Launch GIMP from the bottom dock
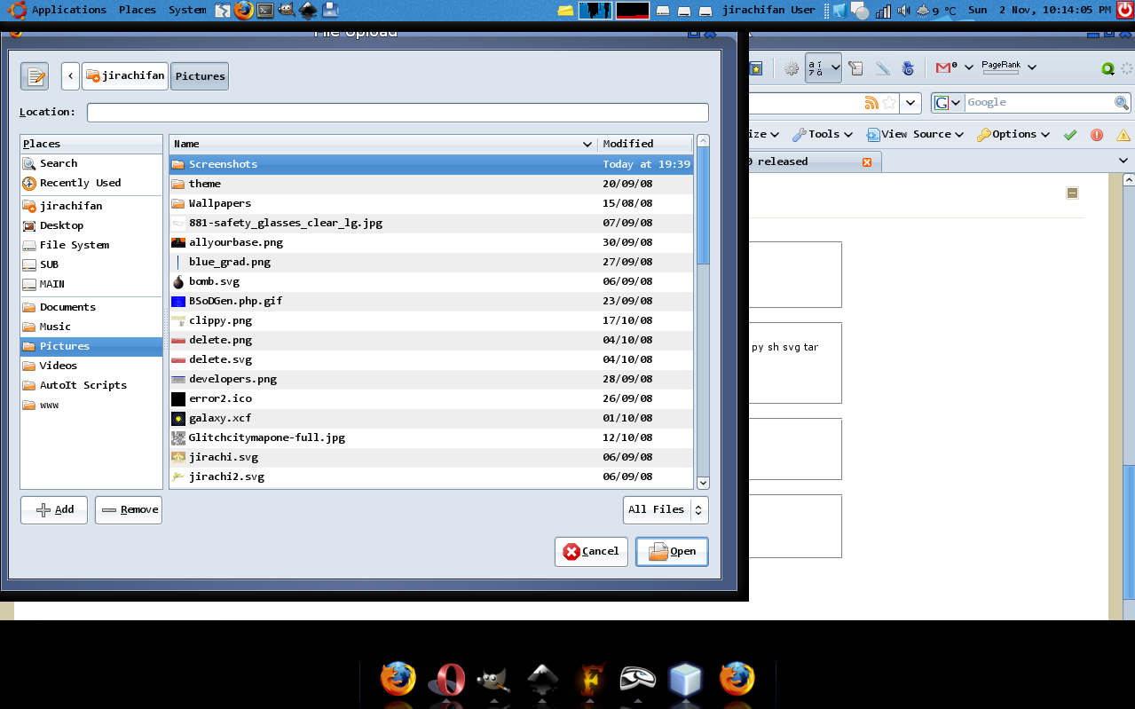 [x=493, y=681]
